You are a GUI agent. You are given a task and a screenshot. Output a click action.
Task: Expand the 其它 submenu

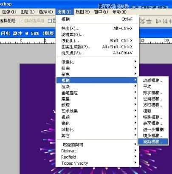(x=97, y=135)
